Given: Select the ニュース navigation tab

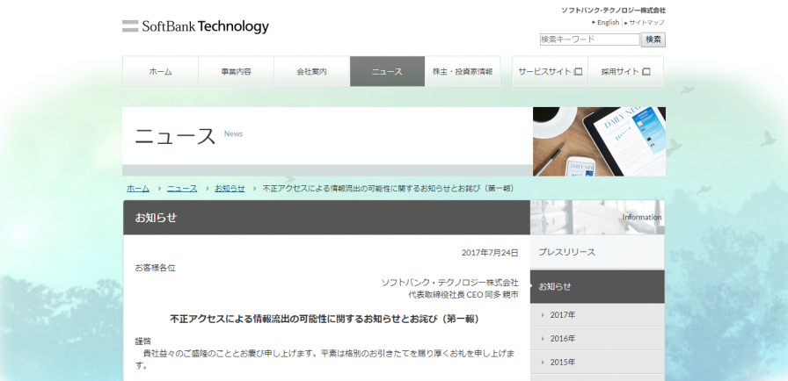Looking at the screenshot, I should coord(388,71).
